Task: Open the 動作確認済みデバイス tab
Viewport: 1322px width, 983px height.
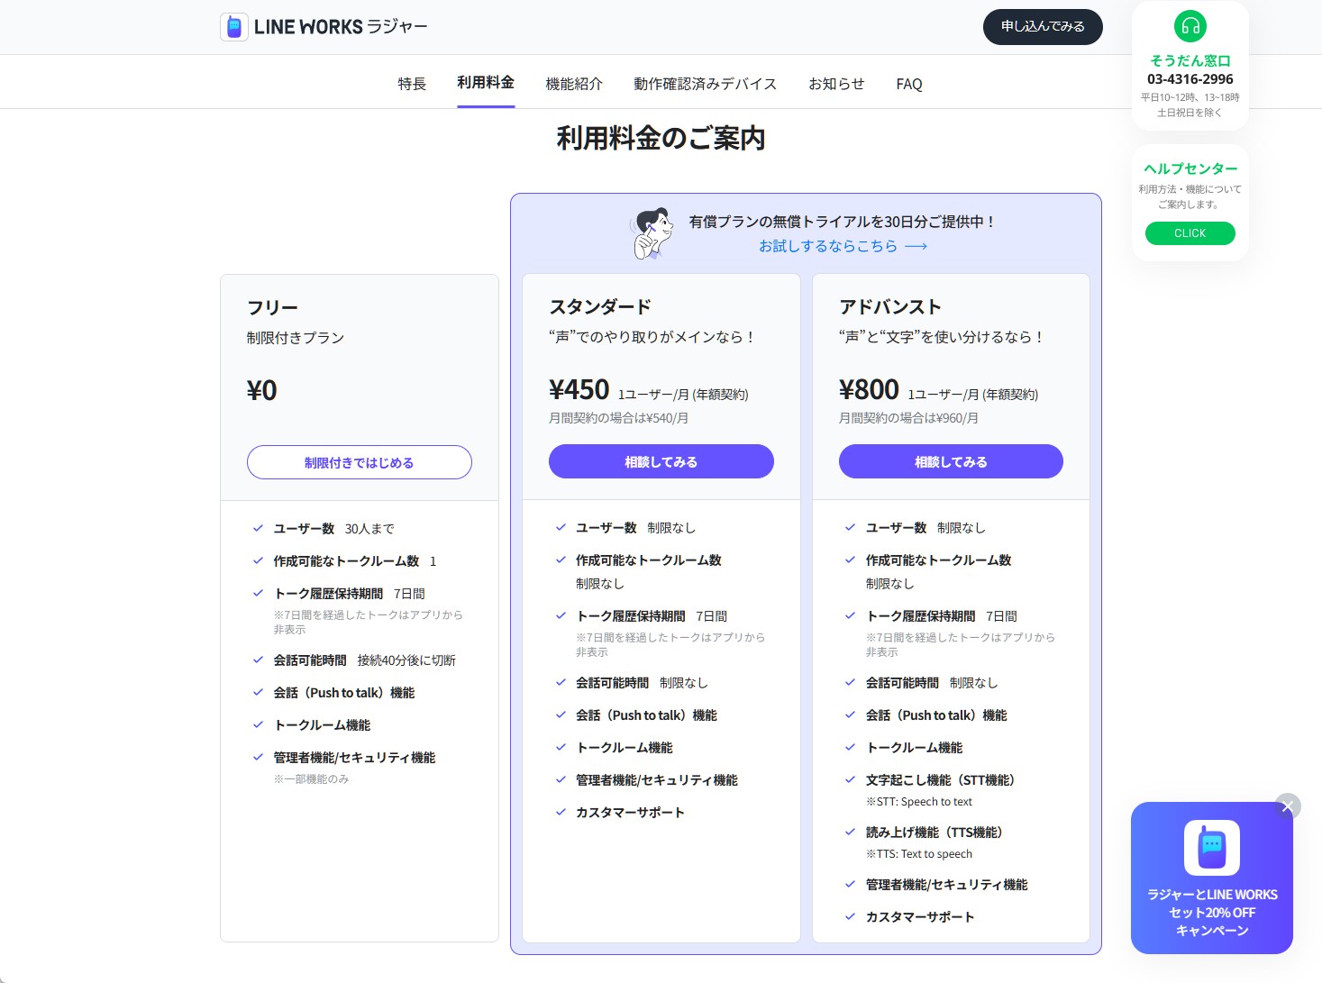Action: pyautogui.click(x=705, y=84)
